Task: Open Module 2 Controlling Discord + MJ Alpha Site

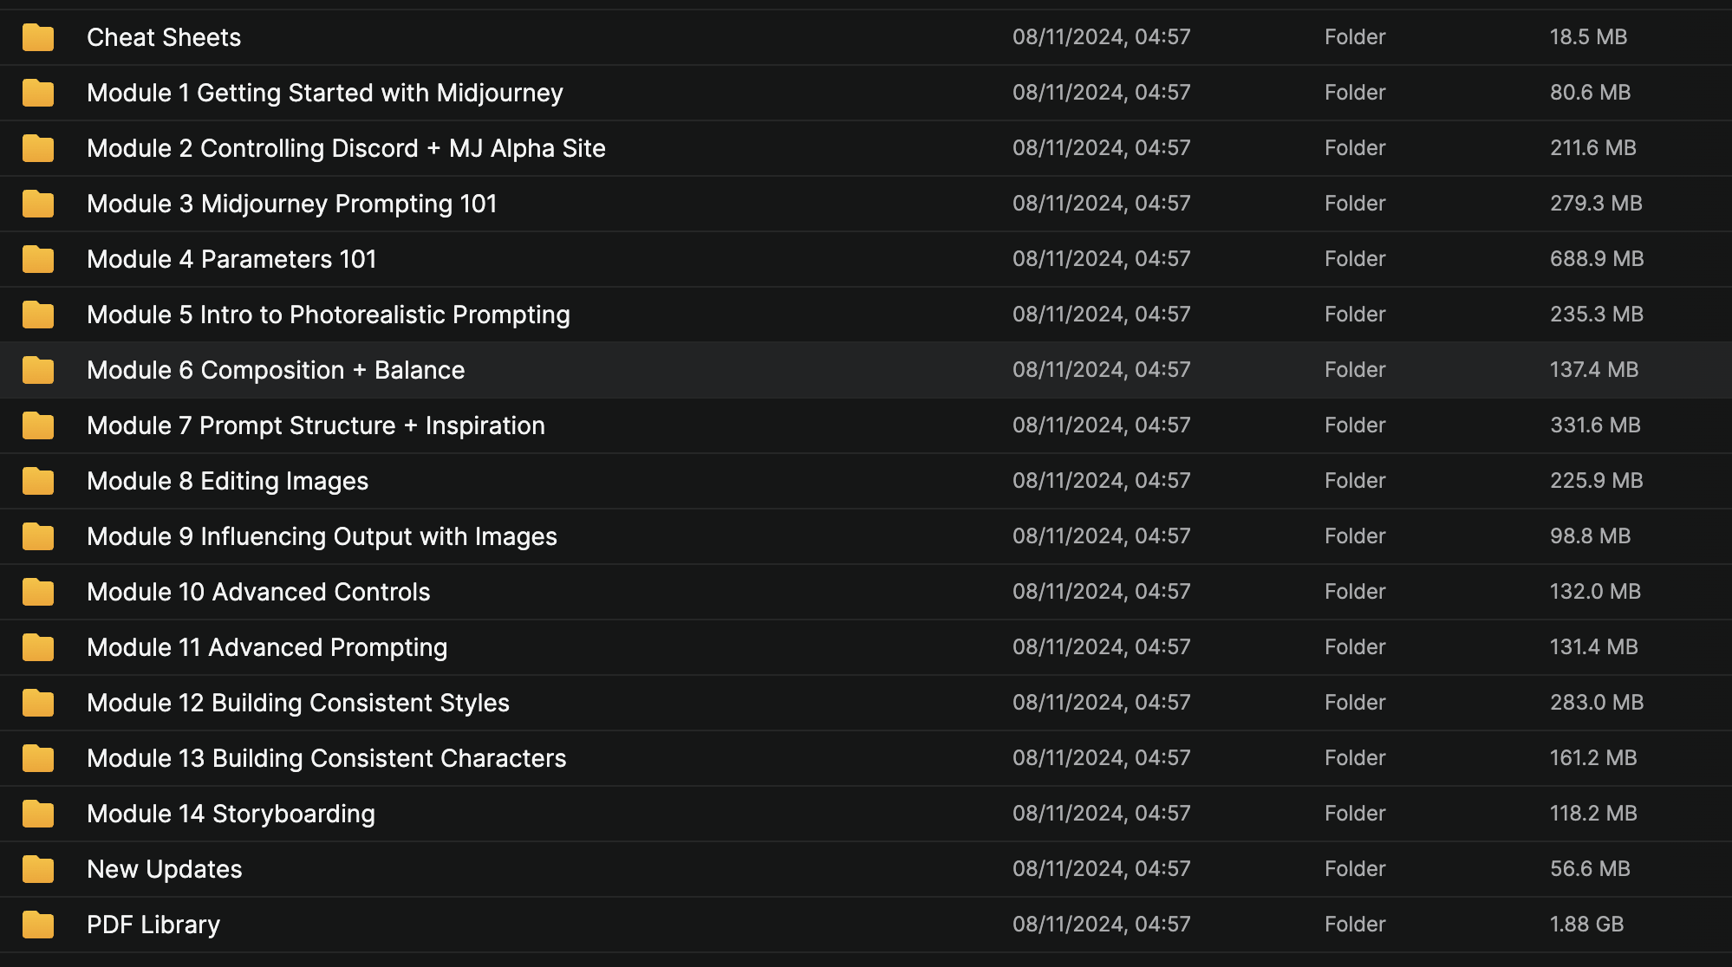Action: coord(346,148)
